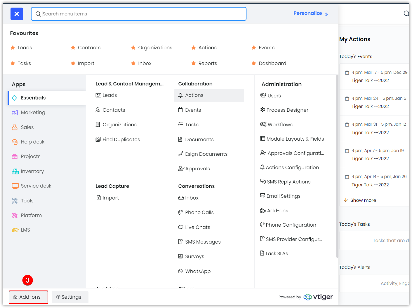Open Actions under Collaboration
Screen dimensions: 412x308
tap(209, 95)
